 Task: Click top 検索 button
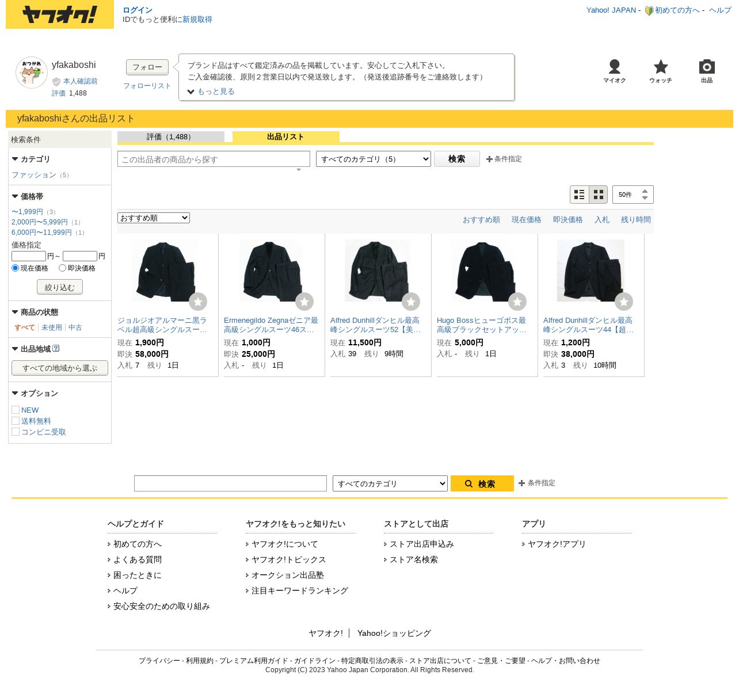(457, 159)
